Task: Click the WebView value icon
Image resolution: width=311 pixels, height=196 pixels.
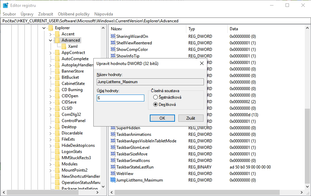Action: coord(113,173)
